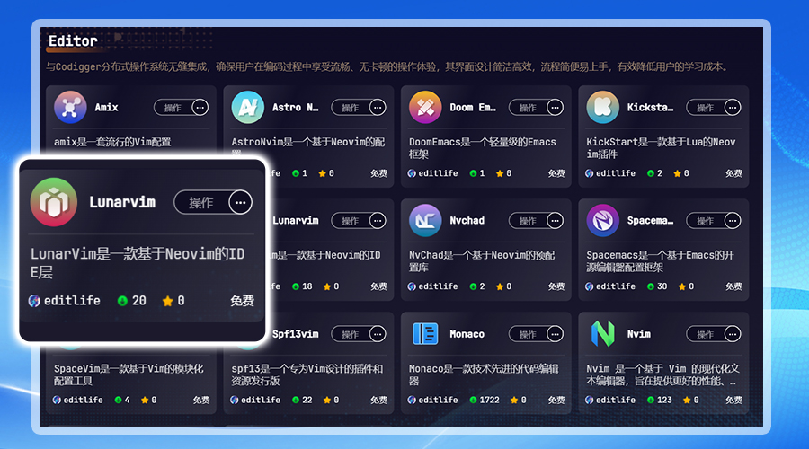The image size is (809, 449).
Task: Click the 免费 label on Kickstart card
Action: click(733, 173)
